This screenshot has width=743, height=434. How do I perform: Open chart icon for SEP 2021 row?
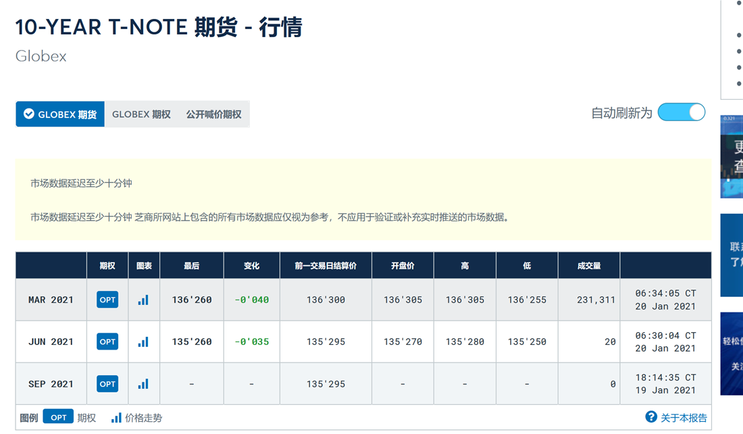point(143,384)
